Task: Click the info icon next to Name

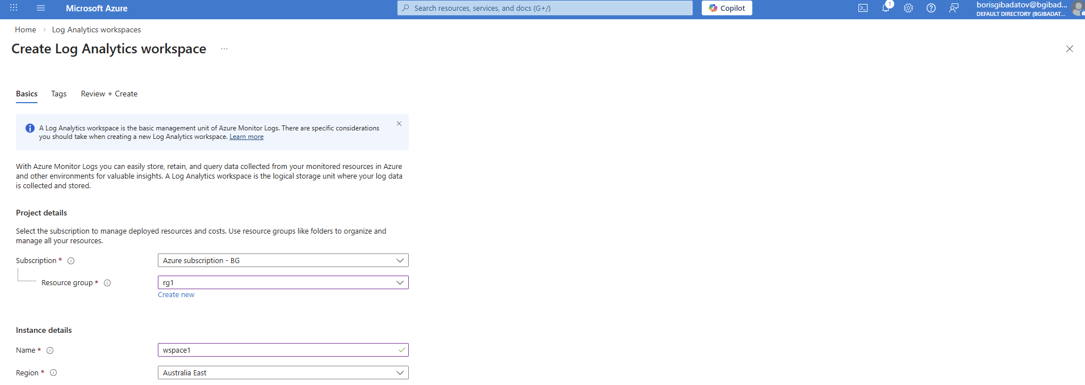Action: 50,350
